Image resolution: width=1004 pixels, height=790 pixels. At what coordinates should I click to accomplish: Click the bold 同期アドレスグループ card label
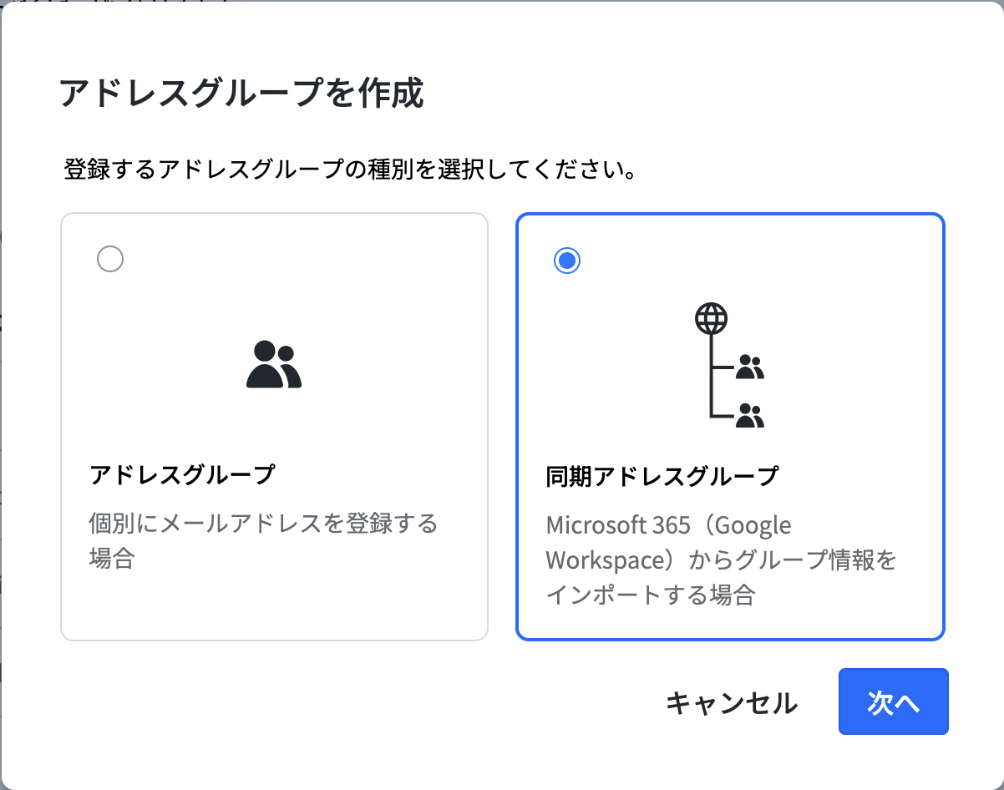coord(662,477)
